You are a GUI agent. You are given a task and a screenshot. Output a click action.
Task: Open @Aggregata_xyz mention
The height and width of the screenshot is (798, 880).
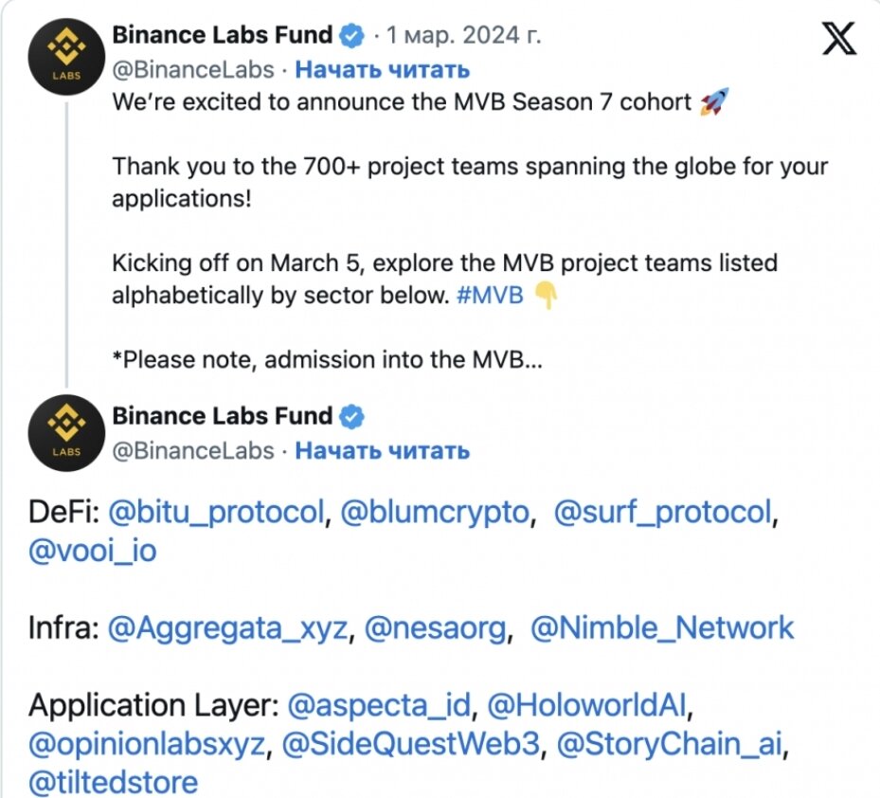click(228, 627)
